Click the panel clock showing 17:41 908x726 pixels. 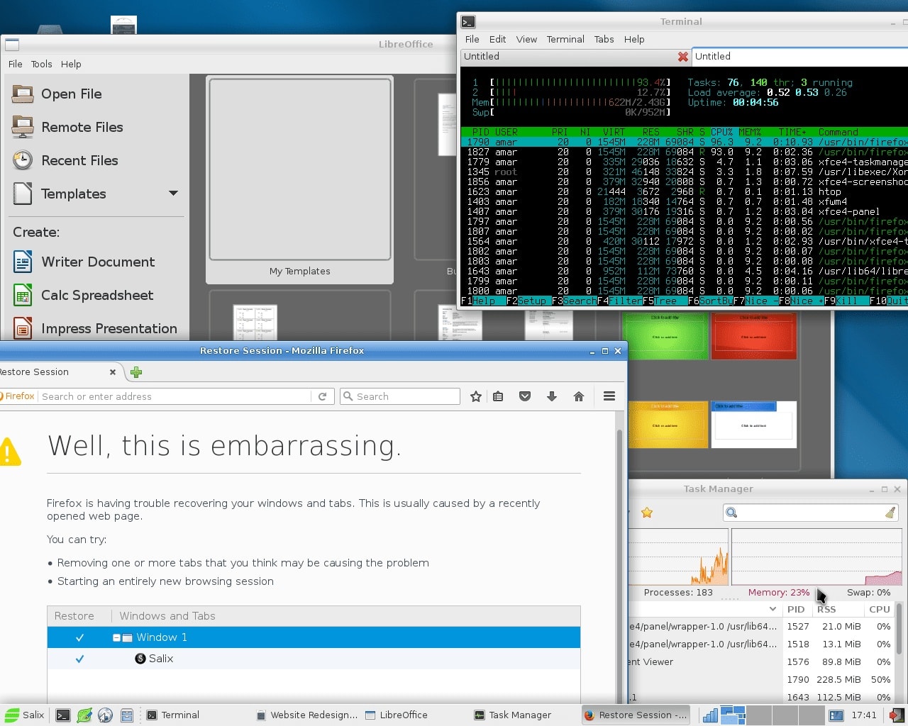click(x=864, y=715)
